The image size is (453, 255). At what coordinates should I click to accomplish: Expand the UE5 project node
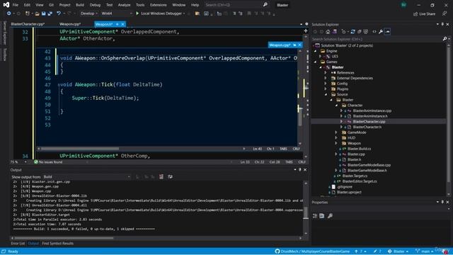point(321,57)
